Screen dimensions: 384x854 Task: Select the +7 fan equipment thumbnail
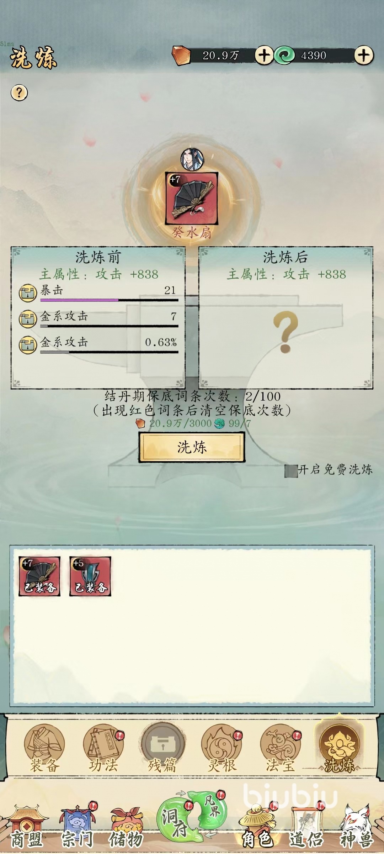coord(39,576)
